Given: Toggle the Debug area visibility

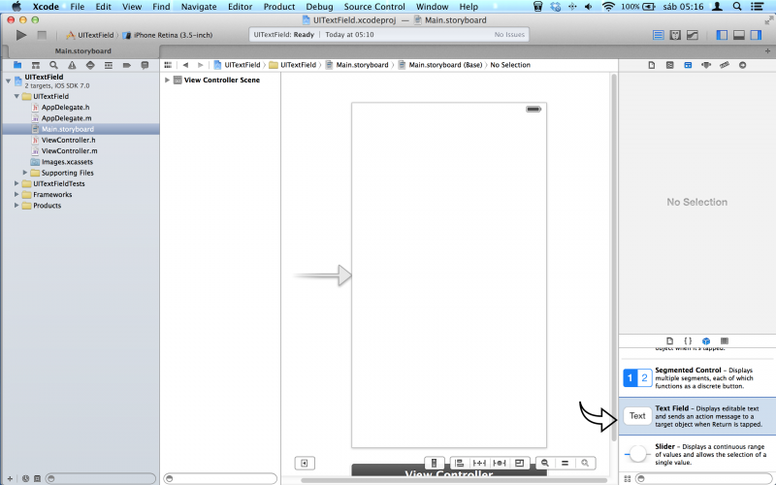Looking at the screenshot, I should pyautogui.click(x=739, y=35).
